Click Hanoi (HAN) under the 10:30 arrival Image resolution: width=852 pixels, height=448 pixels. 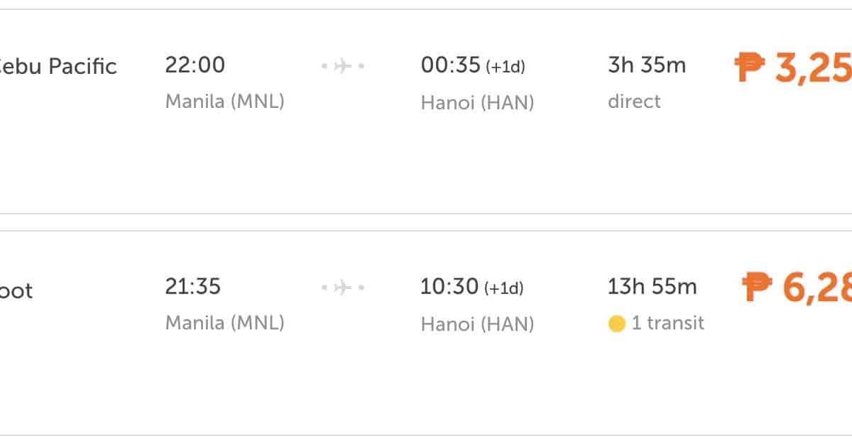(477, 324)
